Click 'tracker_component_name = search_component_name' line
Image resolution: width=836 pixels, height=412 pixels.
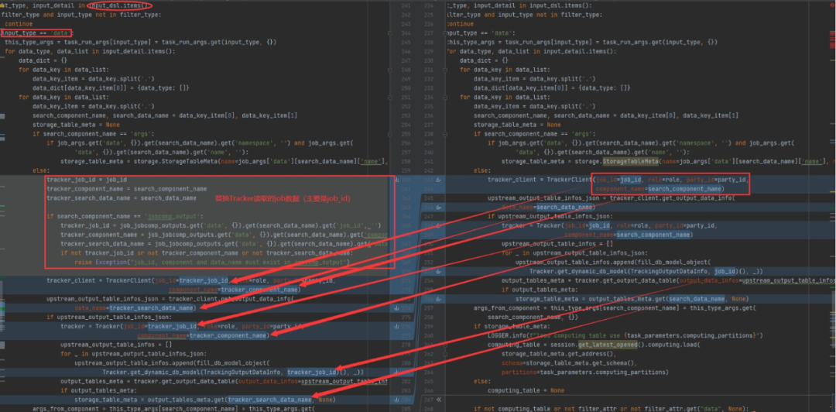pyautogui.click(x=126, y=189)
